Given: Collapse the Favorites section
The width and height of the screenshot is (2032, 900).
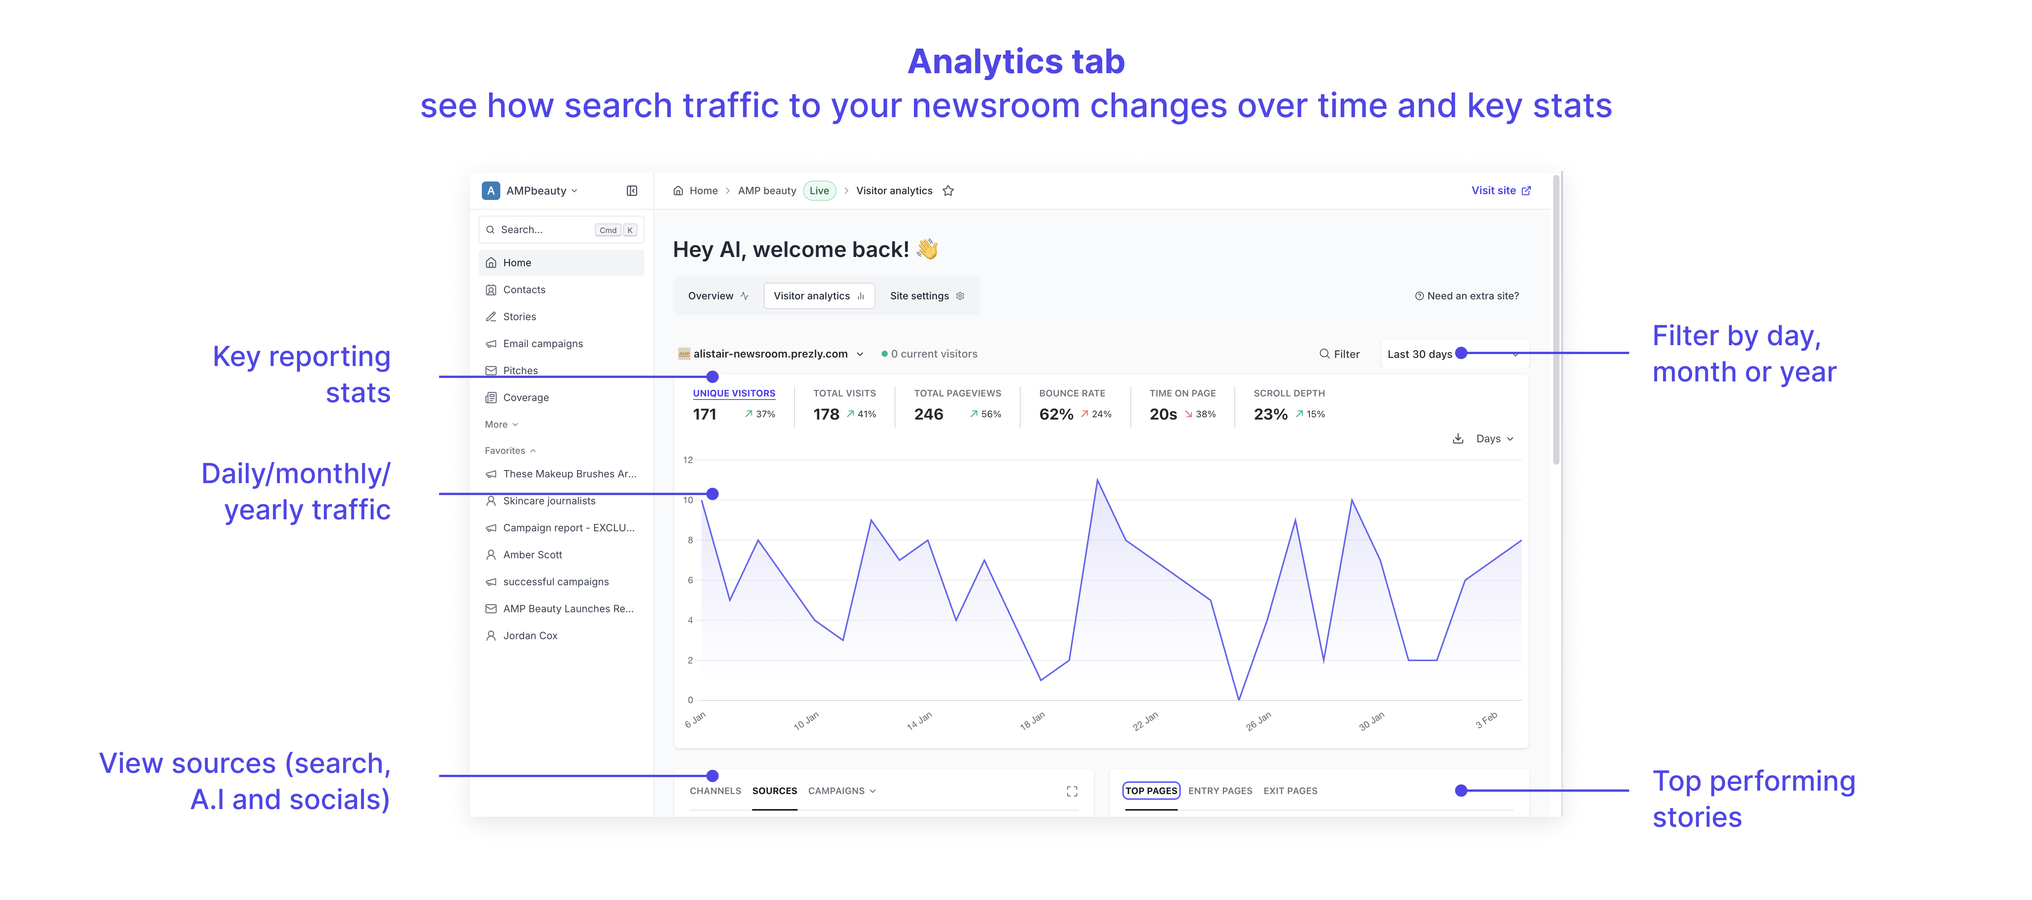Looking at the screenshot, I should 510,450.
